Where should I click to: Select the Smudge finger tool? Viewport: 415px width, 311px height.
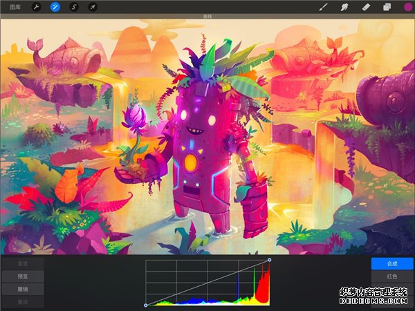click(344, 7)
